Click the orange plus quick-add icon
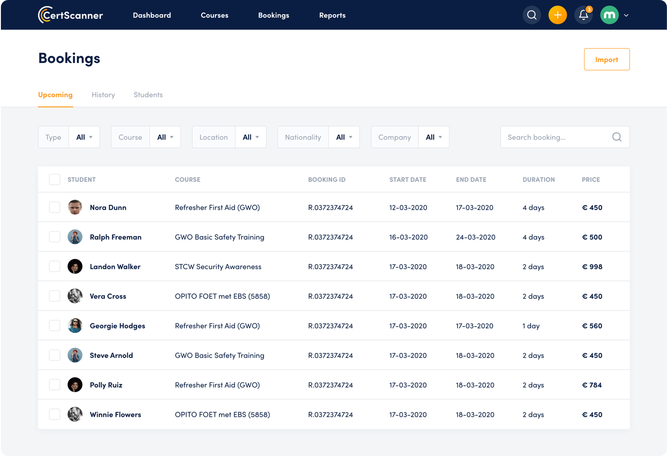667x456 pixels. pos(558,15)
